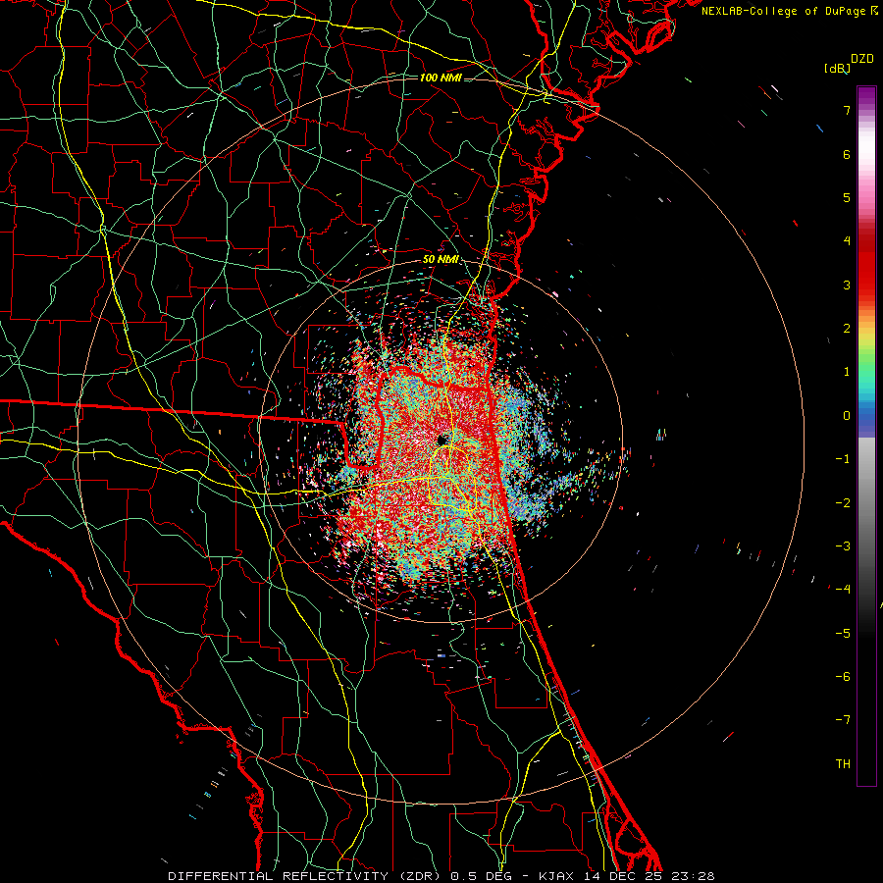Click the DIFFERENTIAL REFLECTIVITY (ZDR) caption text
The height and width of the screenshot is (883, 883).
(306, 876)
